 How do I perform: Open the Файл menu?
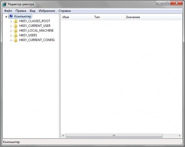[8, 11]
